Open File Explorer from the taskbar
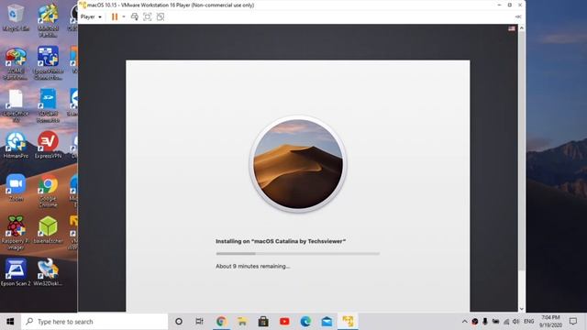Screen dimensions: 587x330 (242, 322)
